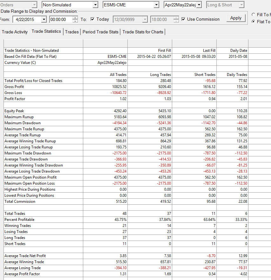Image resolution: width=271 pixels, height=280 pixels.
Task: Click the Apply button
Action: point(236,18)
